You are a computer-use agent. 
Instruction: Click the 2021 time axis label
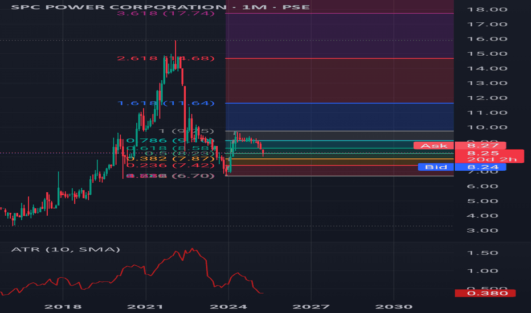coord(145,307)
